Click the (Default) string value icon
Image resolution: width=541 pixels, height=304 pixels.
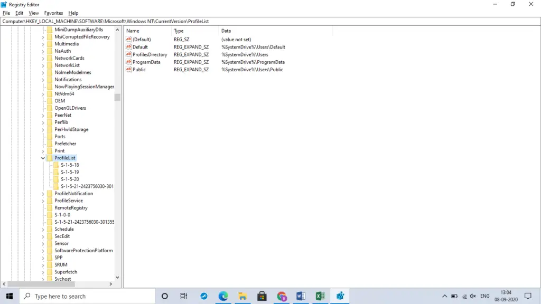click(129, 39)
